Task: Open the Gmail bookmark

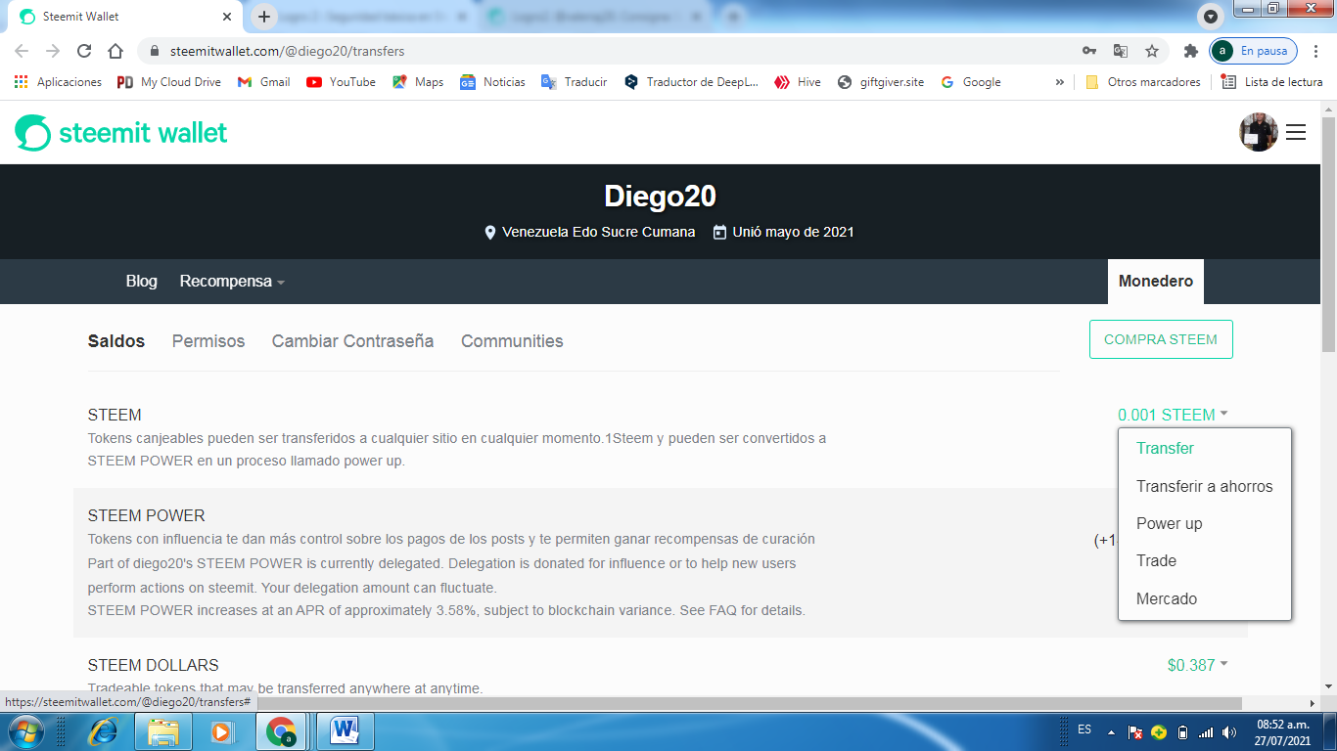Action: pyautogui.click(x=263, y=82)
